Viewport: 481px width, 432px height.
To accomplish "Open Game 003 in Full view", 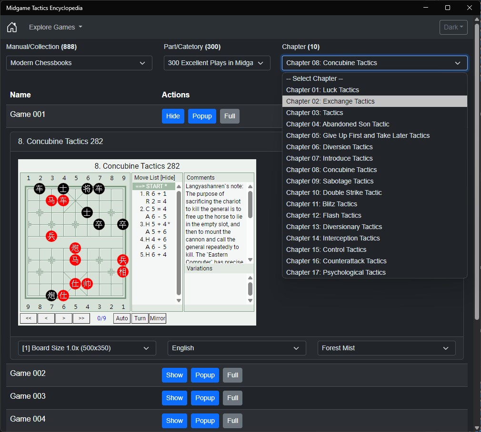I will 232,398.
